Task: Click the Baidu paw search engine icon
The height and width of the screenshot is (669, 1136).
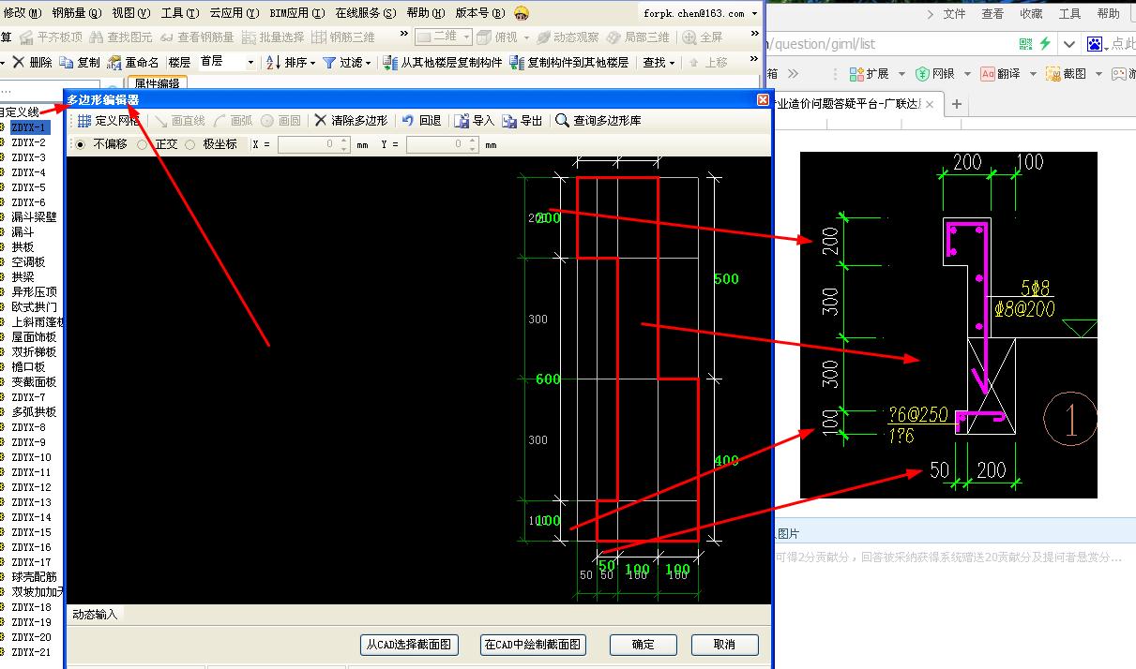Action: 1094,44
